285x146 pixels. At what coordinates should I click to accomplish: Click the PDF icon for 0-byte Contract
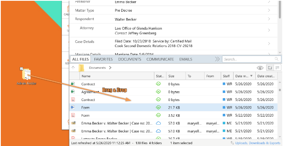pos(73,99)
